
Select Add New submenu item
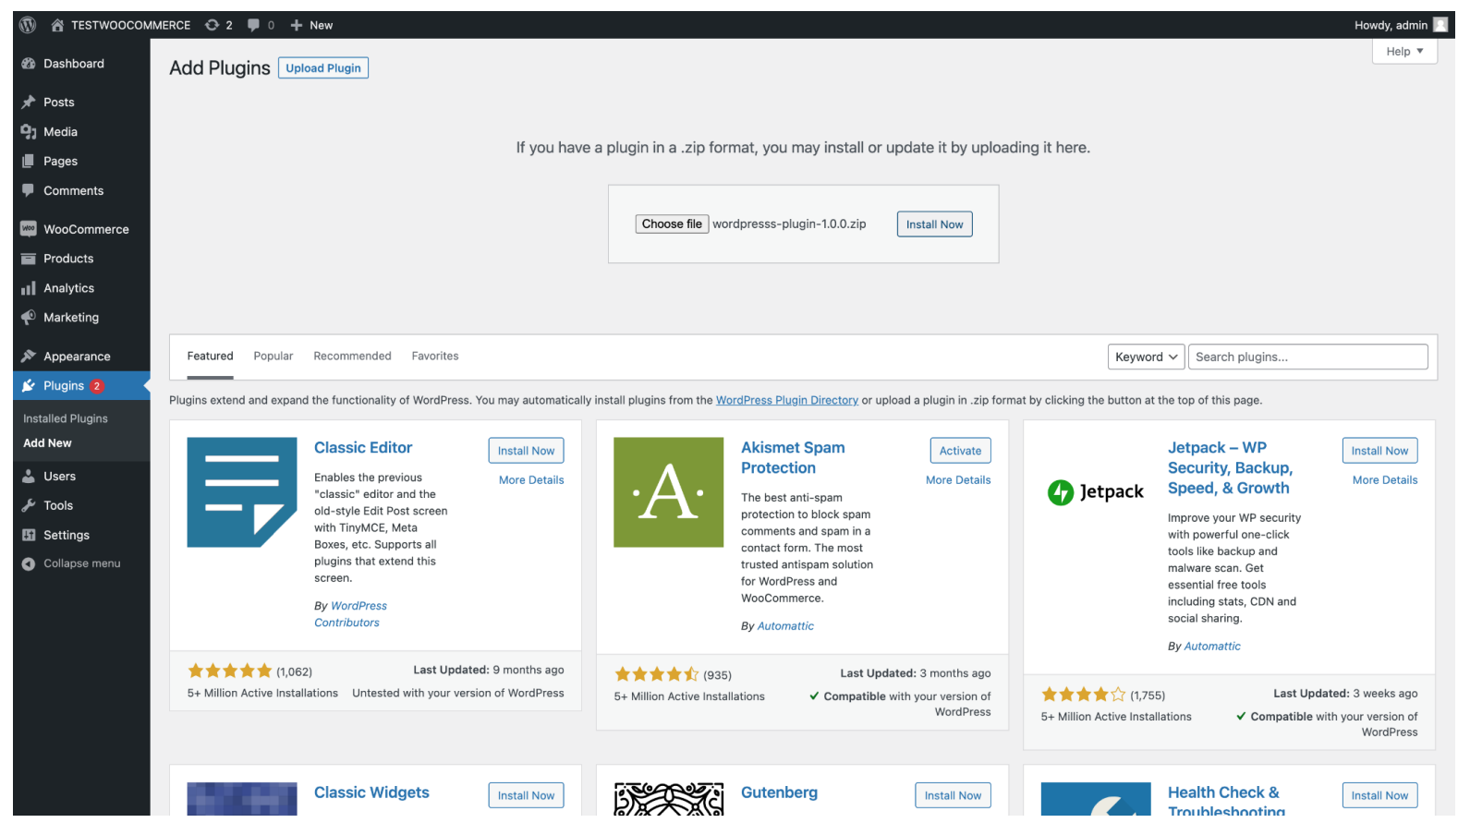pos(47,443)
